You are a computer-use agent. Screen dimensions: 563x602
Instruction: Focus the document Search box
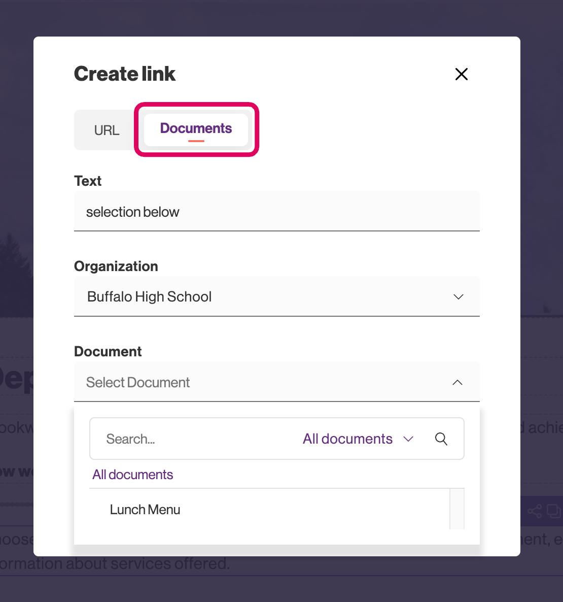click(x=193, y=439)
